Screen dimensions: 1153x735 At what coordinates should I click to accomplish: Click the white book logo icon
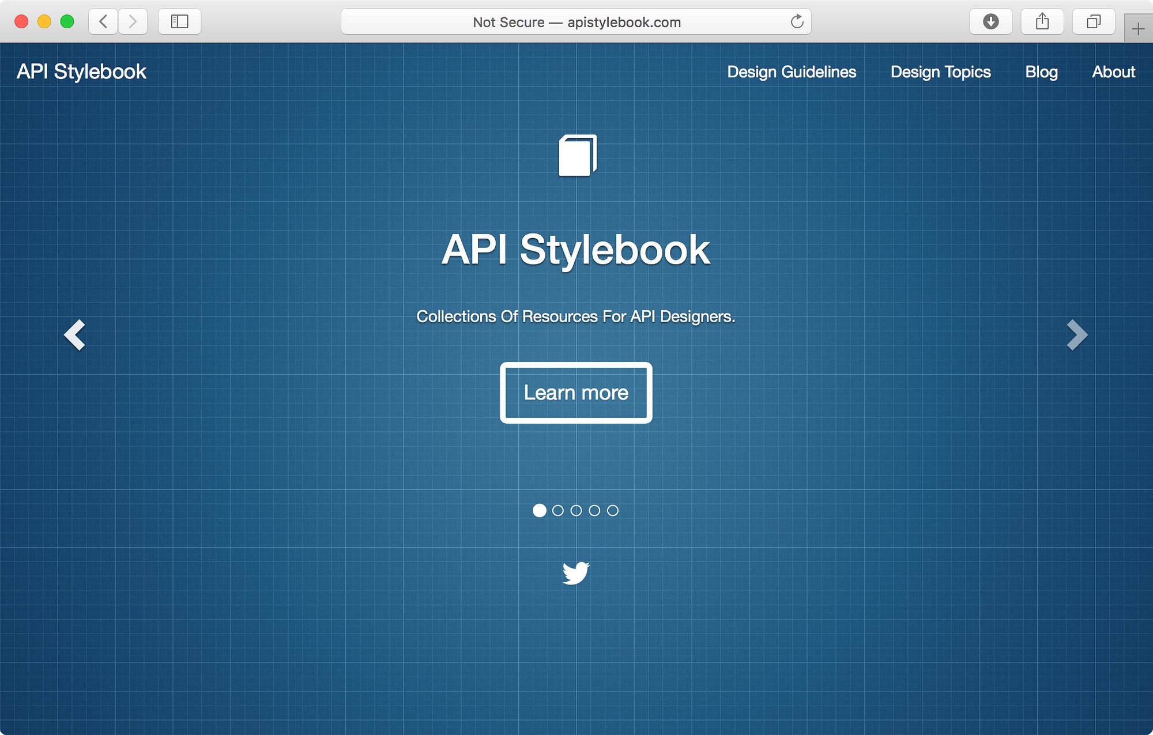click(578, 155)
